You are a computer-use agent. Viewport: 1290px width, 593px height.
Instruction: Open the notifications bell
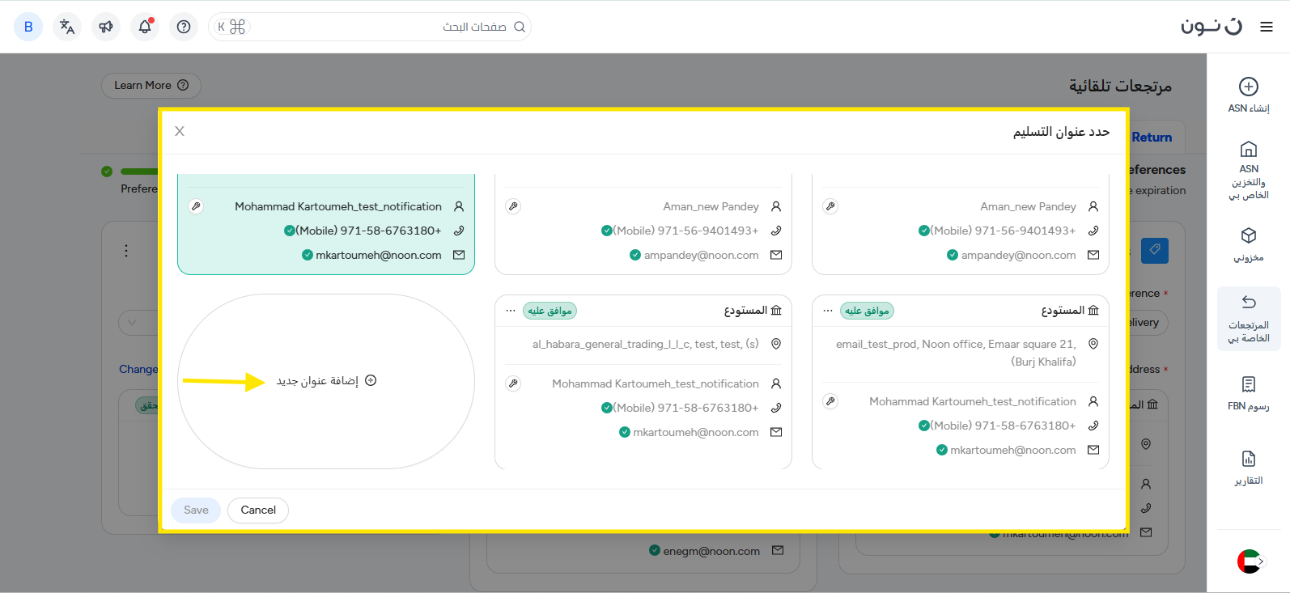pyautogui.click(x=145, y=27)
